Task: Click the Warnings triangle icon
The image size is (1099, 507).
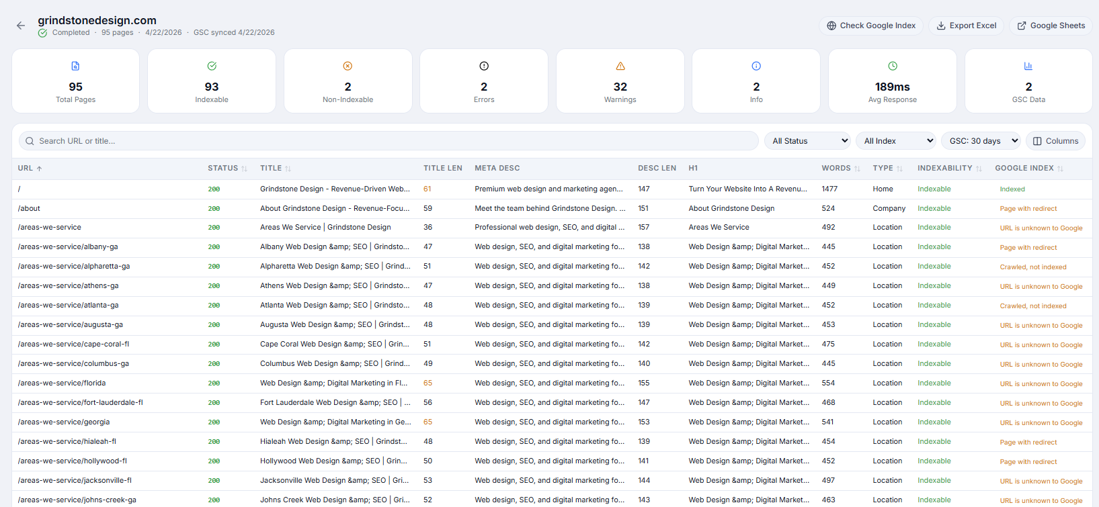Action: 620,66
